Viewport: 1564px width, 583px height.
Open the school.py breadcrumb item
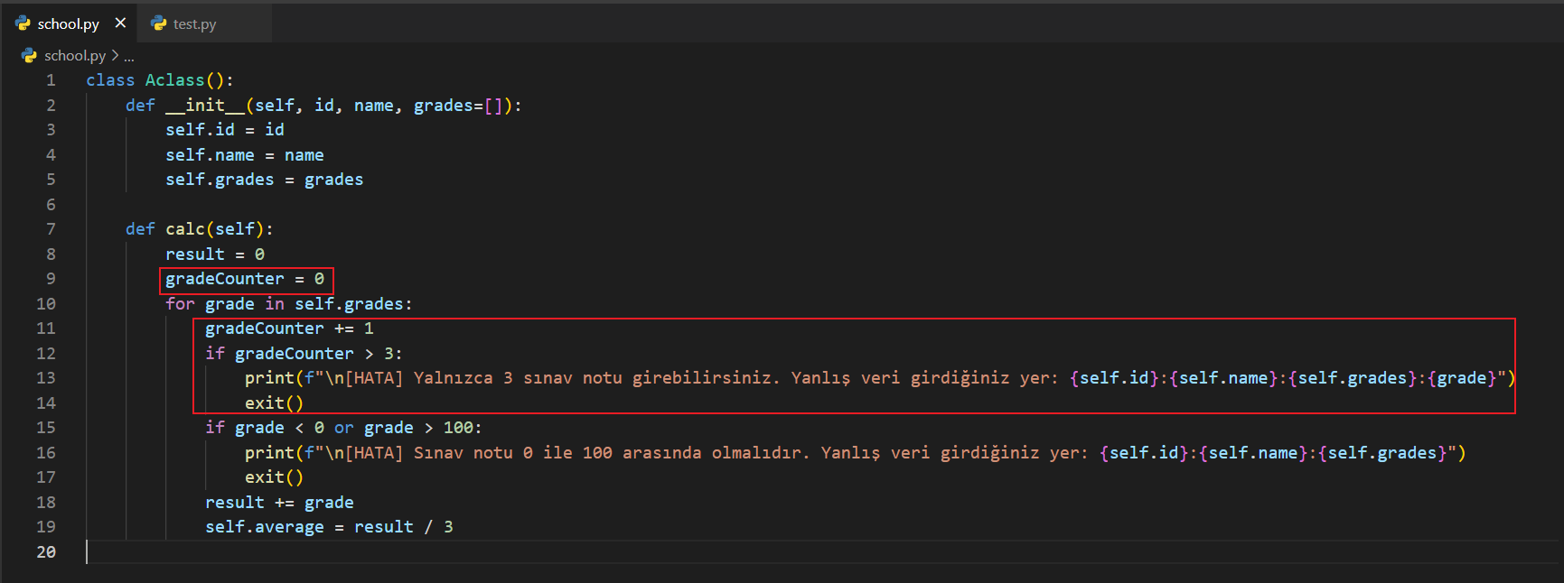click(x=75, y=56)
